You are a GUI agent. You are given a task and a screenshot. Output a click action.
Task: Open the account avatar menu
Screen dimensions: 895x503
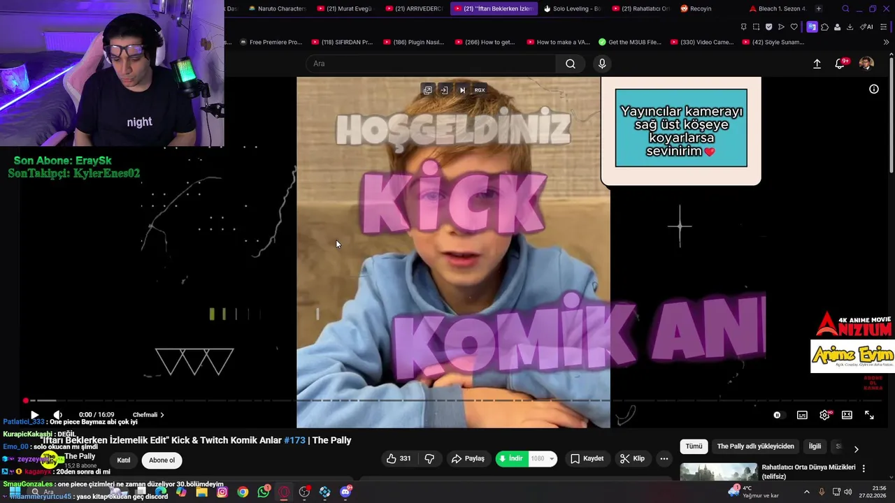(x=866, y=64)
